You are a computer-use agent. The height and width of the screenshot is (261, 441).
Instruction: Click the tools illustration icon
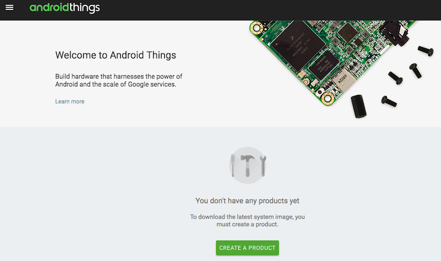248,166
